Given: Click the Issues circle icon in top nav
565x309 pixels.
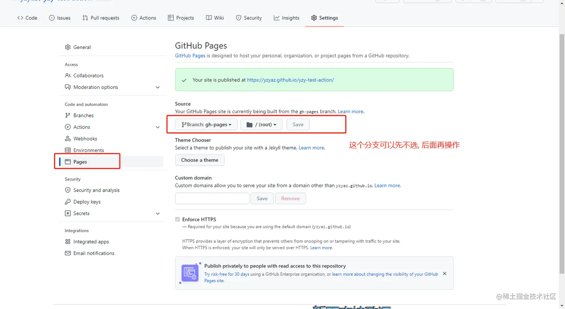Looking at the screenshot, I should pyautogui.click(x=52, y=18).
